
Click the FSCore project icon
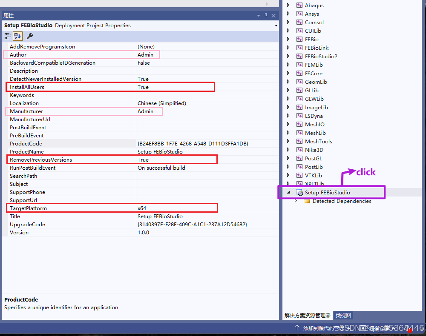click(299, 73)
